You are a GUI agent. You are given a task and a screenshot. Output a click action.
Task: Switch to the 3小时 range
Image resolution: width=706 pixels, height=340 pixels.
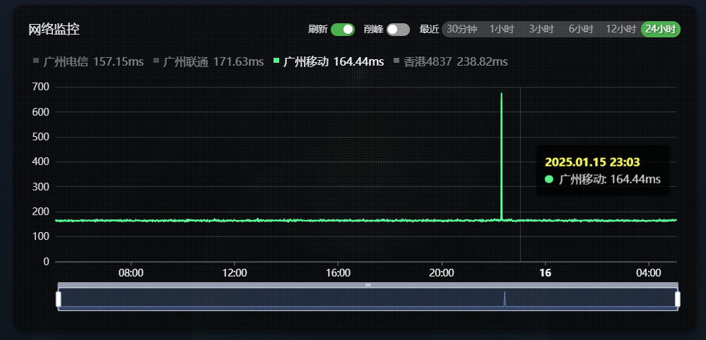[x=541, y=29]
